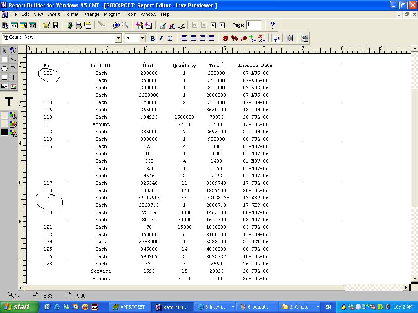Viewport: 418px width, 313px height.
Task: Select the abc Field tool
Action: 4,86
